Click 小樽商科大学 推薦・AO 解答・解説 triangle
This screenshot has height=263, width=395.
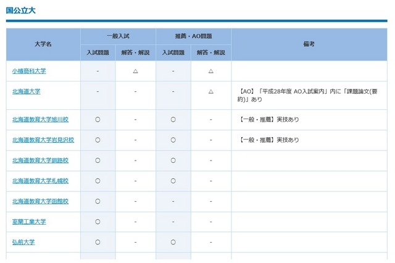(211, 71)
